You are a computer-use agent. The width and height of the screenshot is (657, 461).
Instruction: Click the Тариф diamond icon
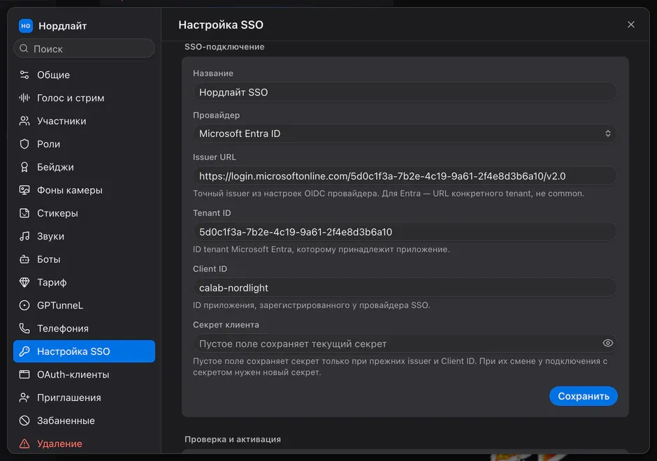tap(24, 282)
